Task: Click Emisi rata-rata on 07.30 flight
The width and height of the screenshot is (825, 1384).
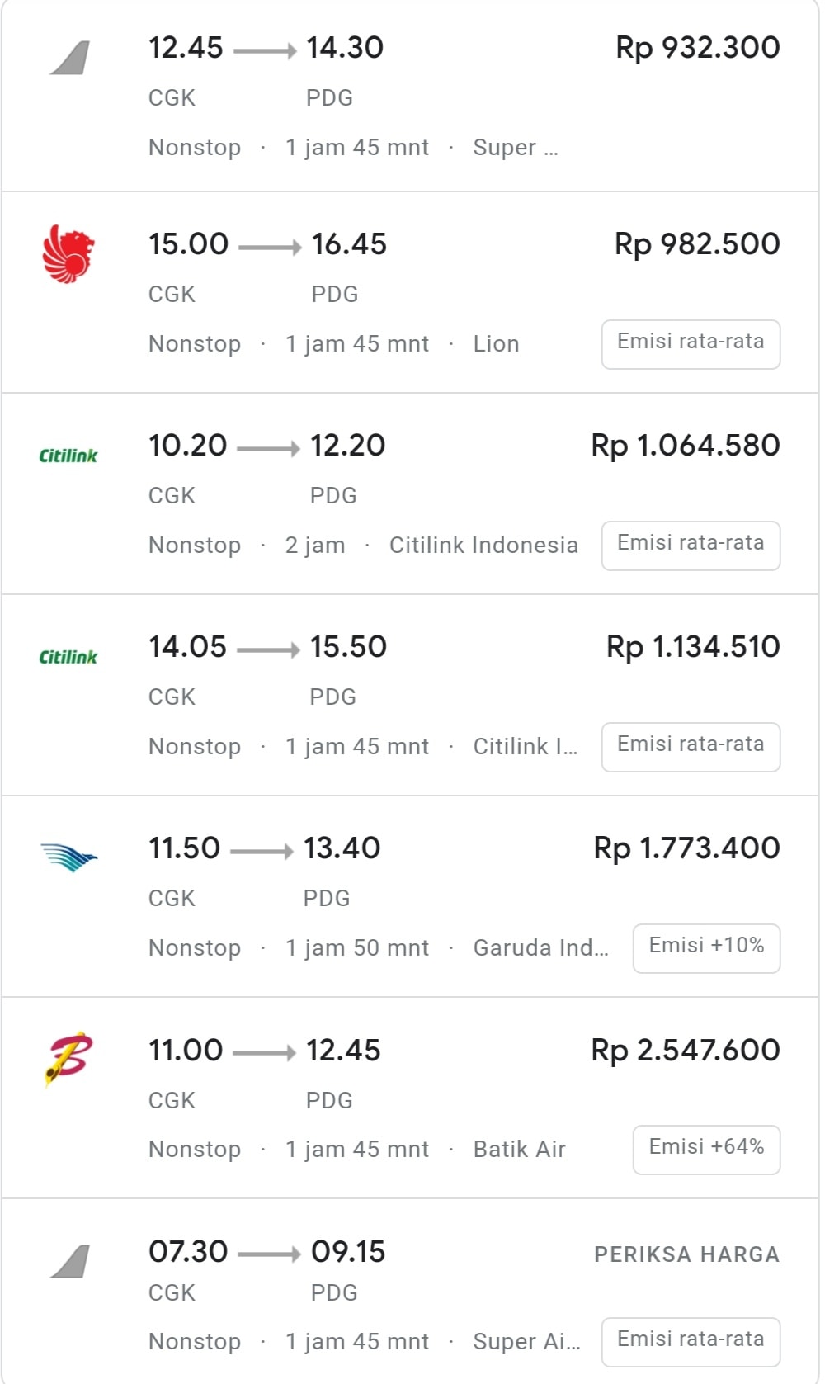Action: coord(691,1341)
